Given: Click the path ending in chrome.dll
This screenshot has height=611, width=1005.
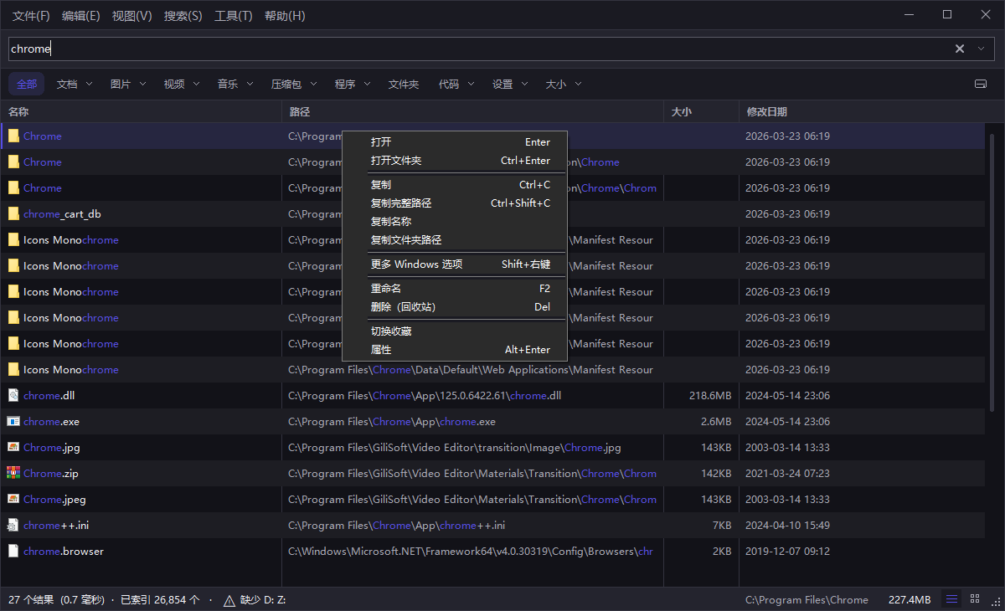Looking at the screenshot, I should [x=425, y=395].
